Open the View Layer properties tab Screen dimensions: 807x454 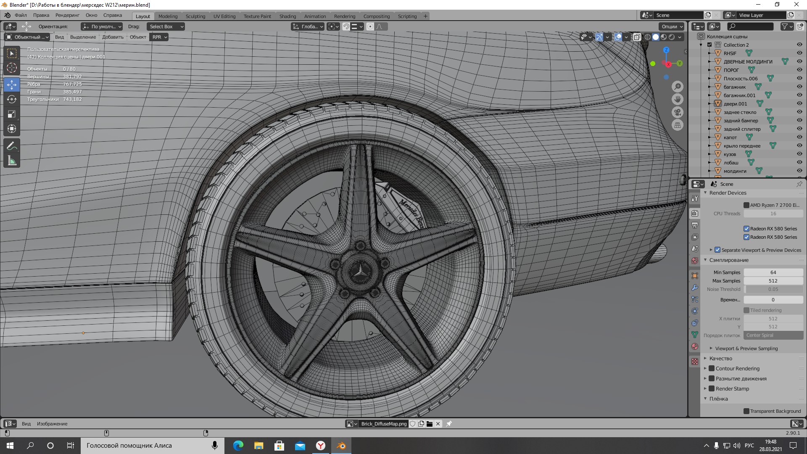point(695,237)
